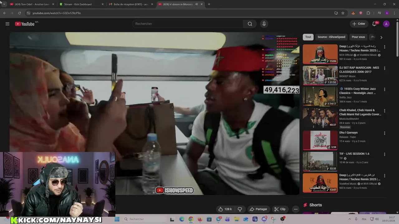
Task: Select 'Source : IShowSpeed' filter chip
Action: pyautogui.click(x=331, y=37)
